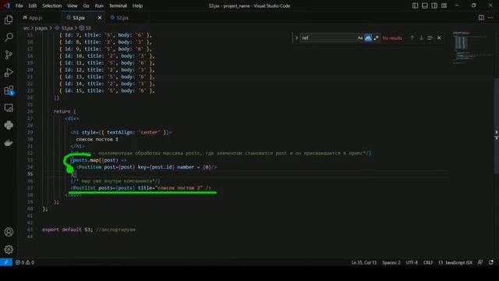Open problems panel via errors and warnings count

click(x=25, y=262)
